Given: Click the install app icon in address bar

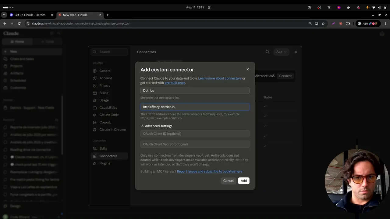Looking at the screenshot, I should point(317,23).
